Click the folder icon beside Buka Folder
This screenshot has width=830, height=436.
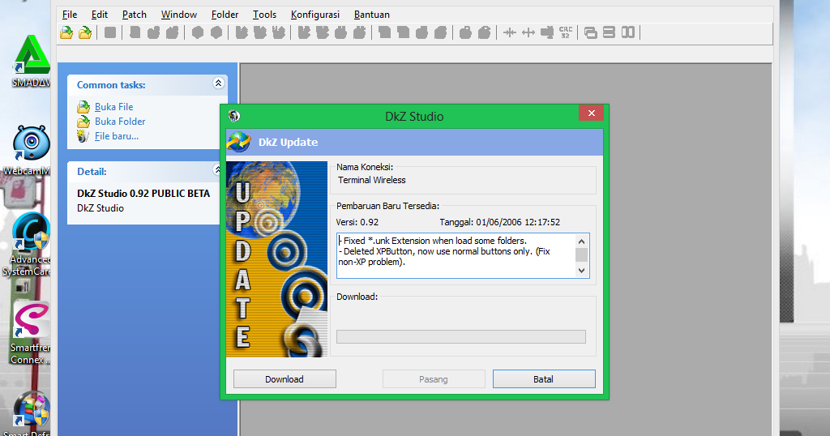pos(83,122)
